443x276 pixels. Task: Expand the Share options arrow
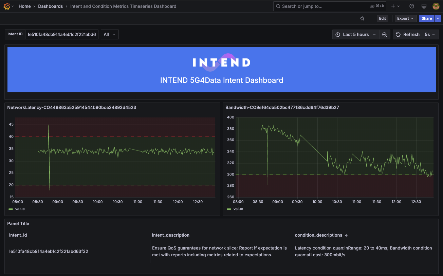coord(438,18)
